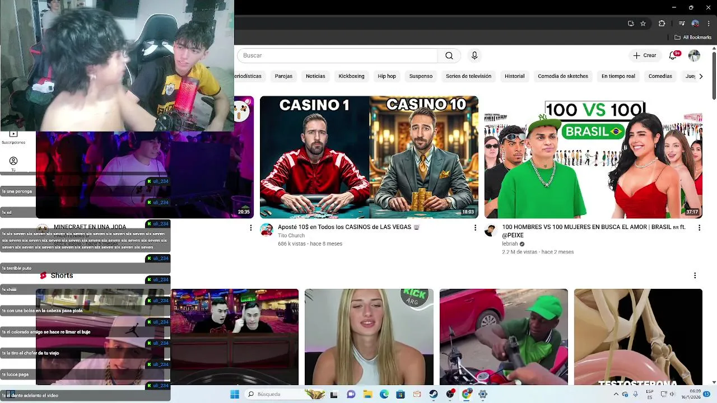This screenshot has width=717, height=403.
Task: Open the Casino 1 vs Casino 10 thumbnail
Action: click(x=369, y=157)
